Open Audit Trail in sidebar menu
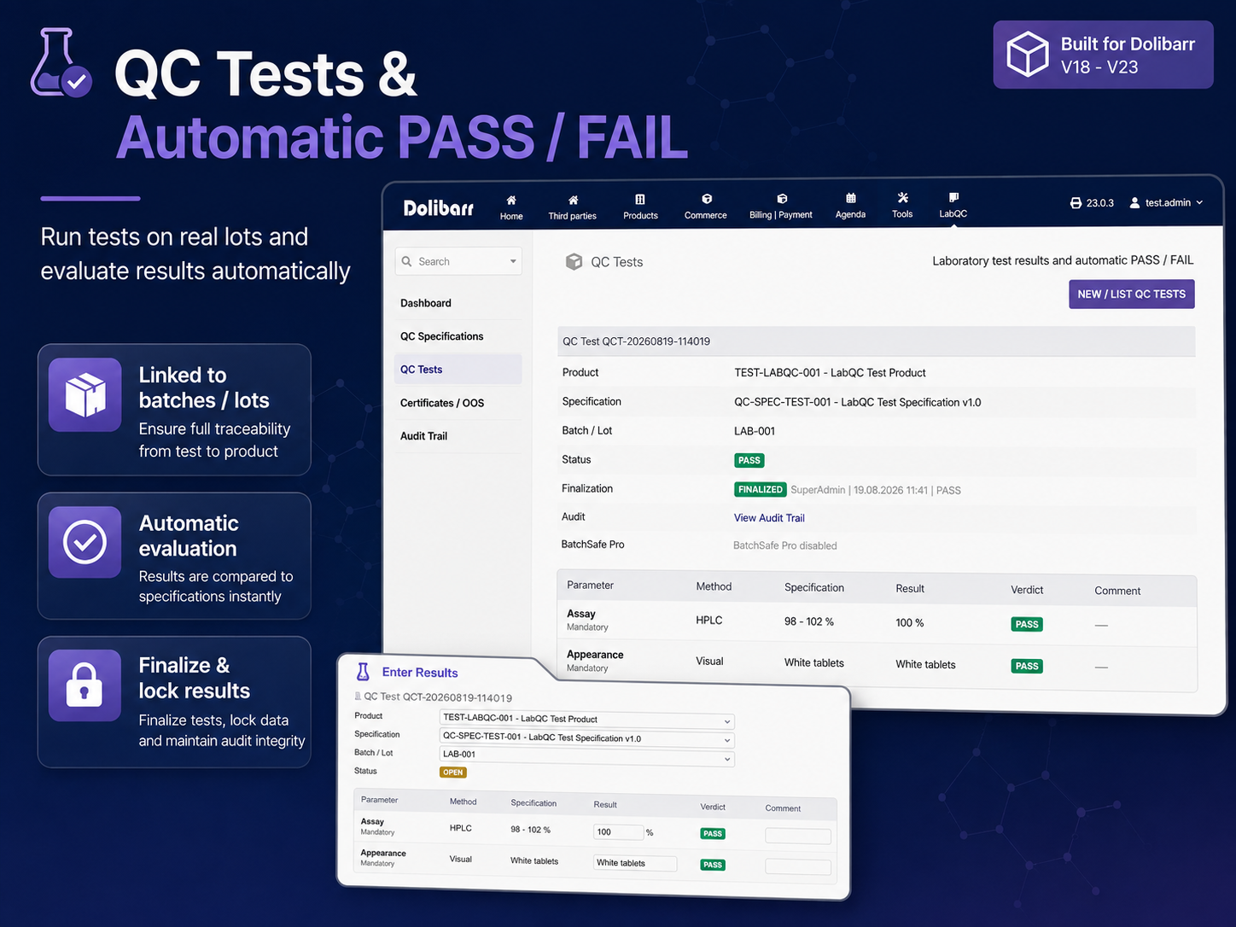 (424, 436)
